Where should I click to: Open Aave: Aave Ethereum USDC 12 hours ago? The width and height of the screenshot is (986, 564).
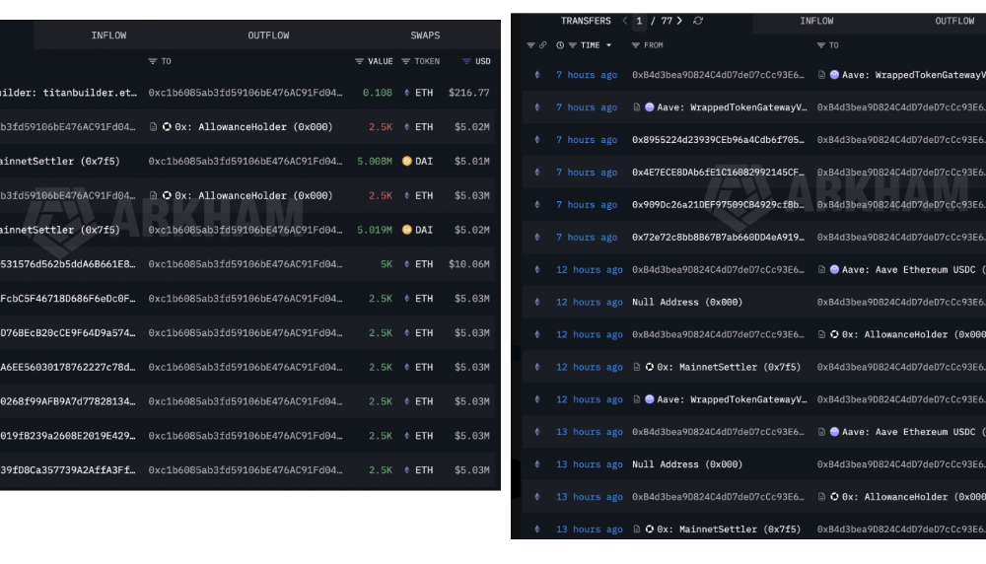[914, 270]
